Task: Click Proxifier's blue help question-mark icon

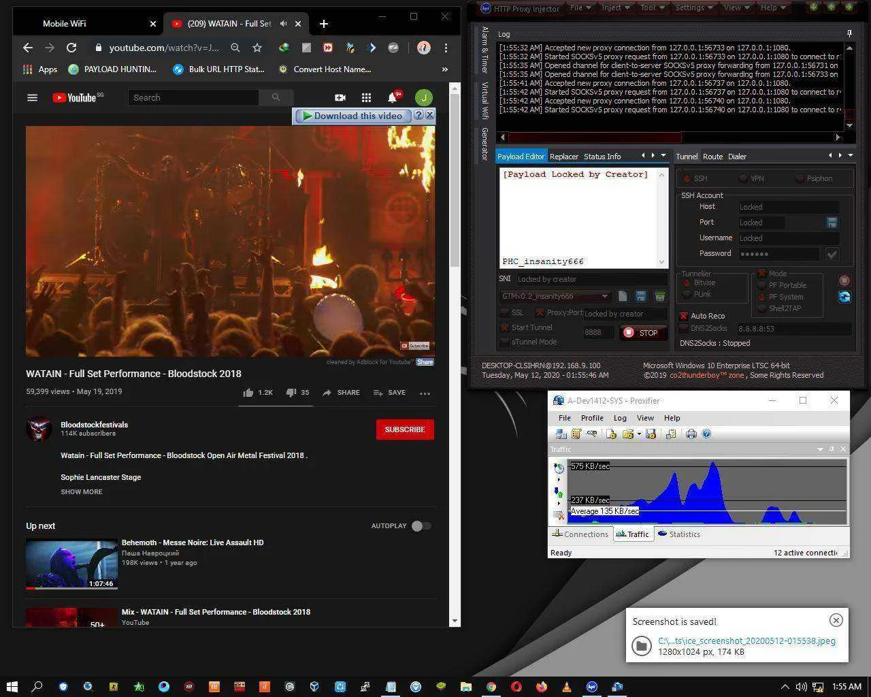Action: (706, 434)
